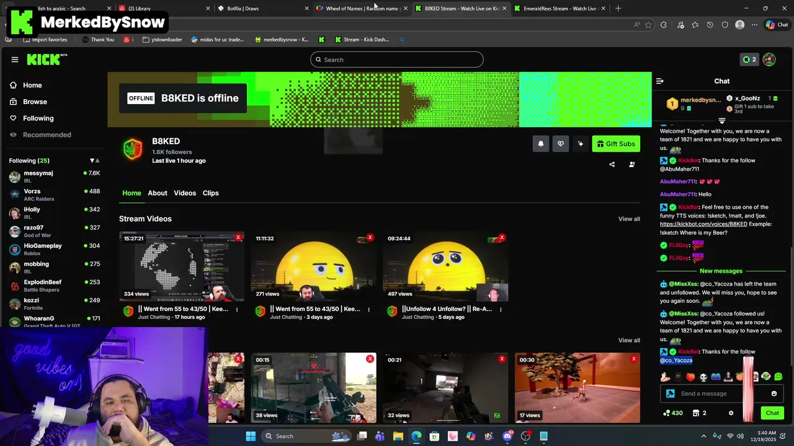Click the Copilot Chat button in Edge toolbar
Image resolution: width=794 pixels, height=446 pixels.
(777, 25)
